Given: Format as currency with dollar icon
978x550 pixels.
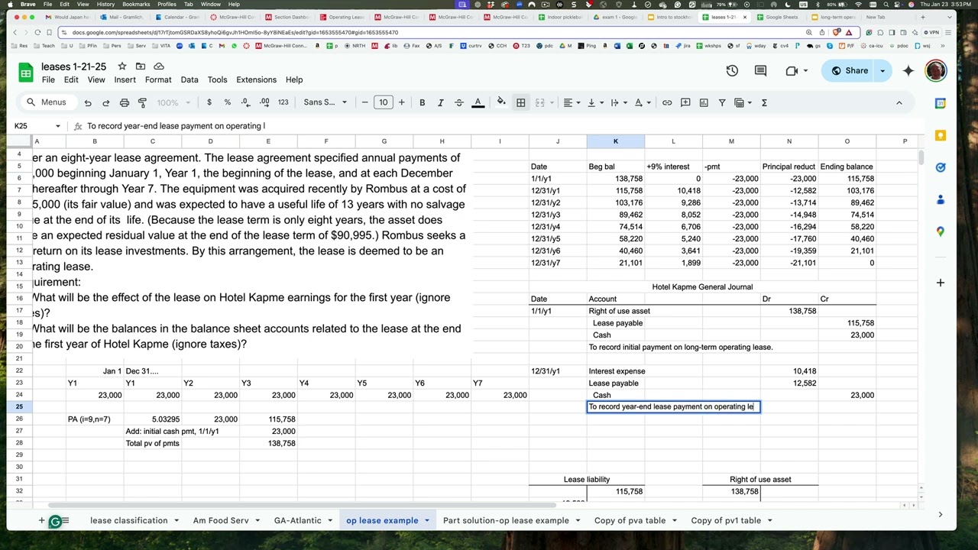Looking at the screenshot, I should pyautogui.click(x=209, y=102).
